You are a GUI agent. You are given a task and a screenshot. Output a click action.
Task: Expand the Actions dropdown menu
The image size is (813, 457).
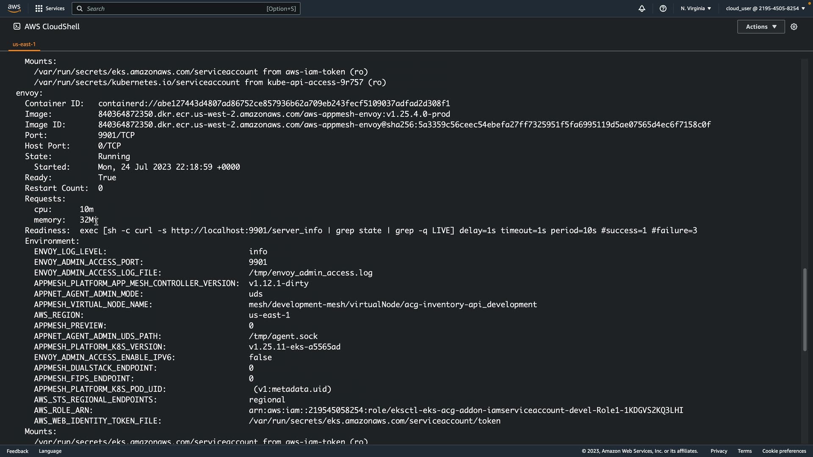tap(760, 27)
